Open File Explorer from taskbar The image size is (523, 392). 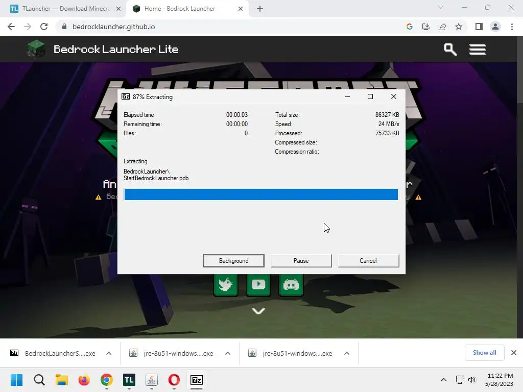click(62, 380)
